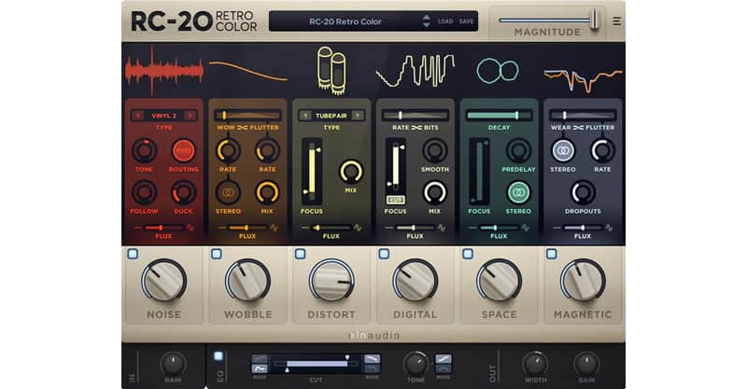
Task: Click the Wobble module flux waveform icon
Action: [274, 228]
